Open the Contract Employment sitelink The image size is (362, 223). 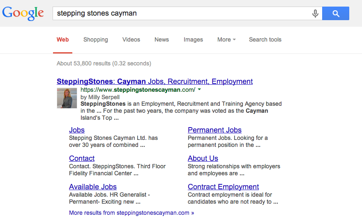[x=223, y=187]
